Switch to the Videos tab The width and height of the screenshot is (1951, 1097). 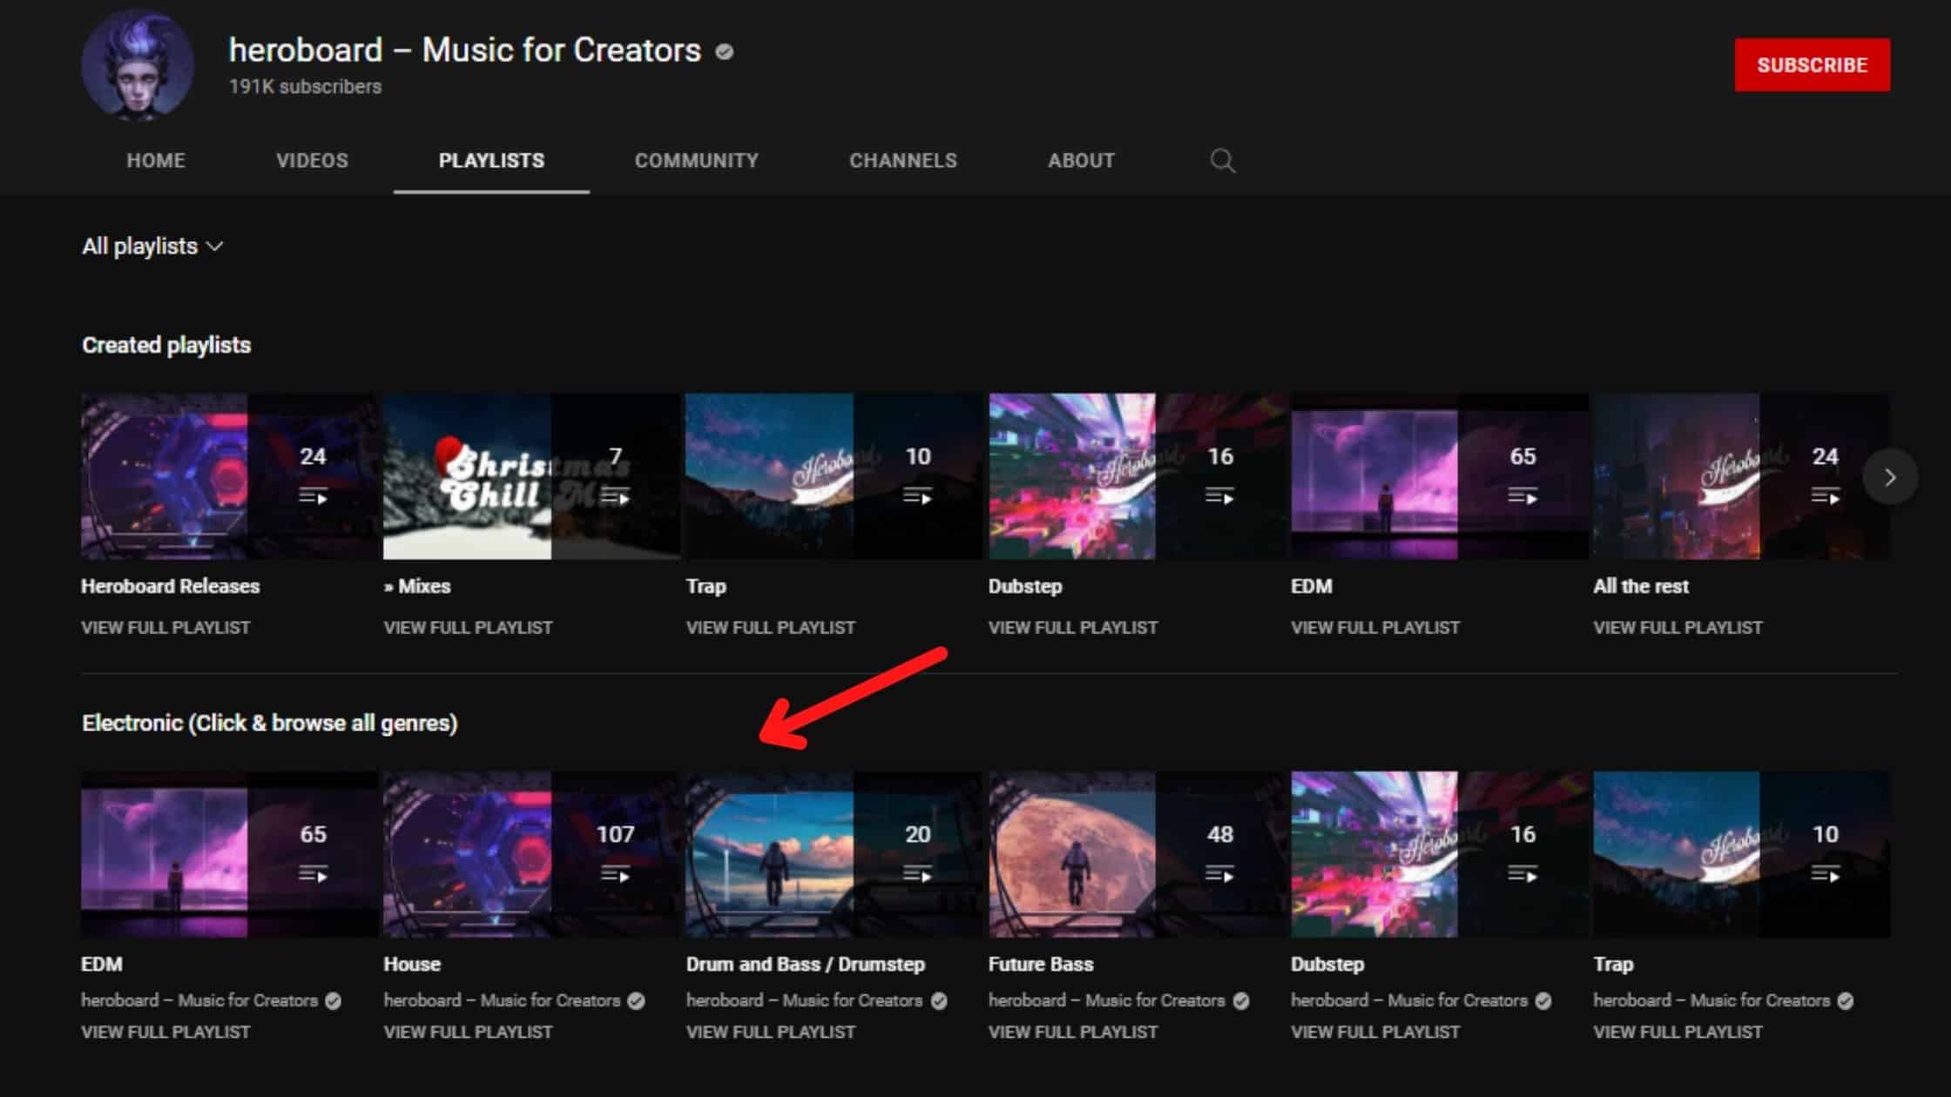(x=312, y=161)
